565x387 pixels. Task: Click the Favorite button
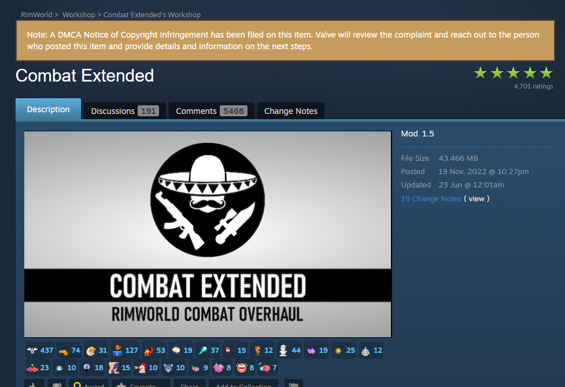point(141,384)
